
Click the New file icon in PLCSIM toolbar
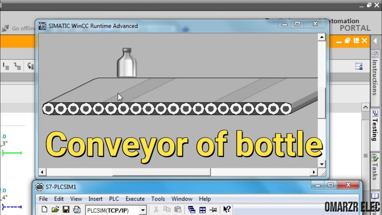pos(44,210)
